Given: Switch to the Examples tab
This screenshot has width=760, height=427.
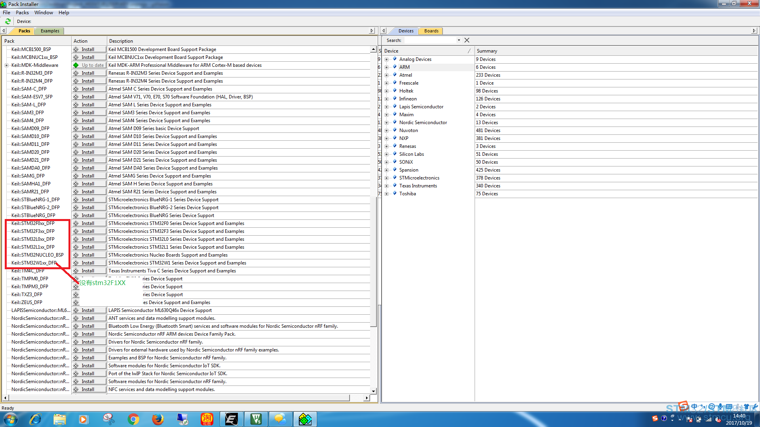Looking at the screenshot, I should tap(50, 31).
